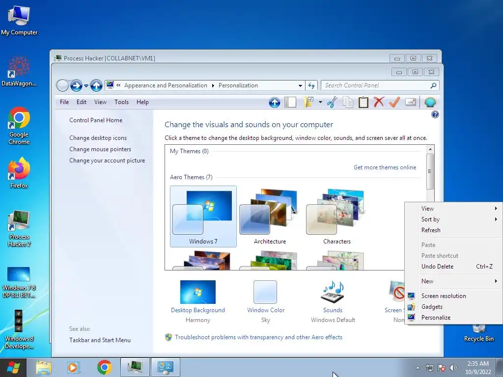503x377 pixels.
Task: Click the red X Delete toolbar icon
Action: tap(379, 102)
